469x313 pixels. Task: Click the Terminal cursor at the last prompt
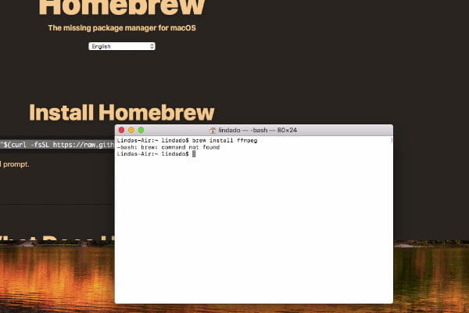coord(194,153)
